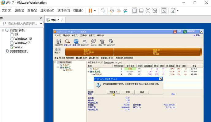The width and height of the screenshot is (211, 122).
Task: Toggle the library sidebar view icon
Action: [x=134, y=11]
